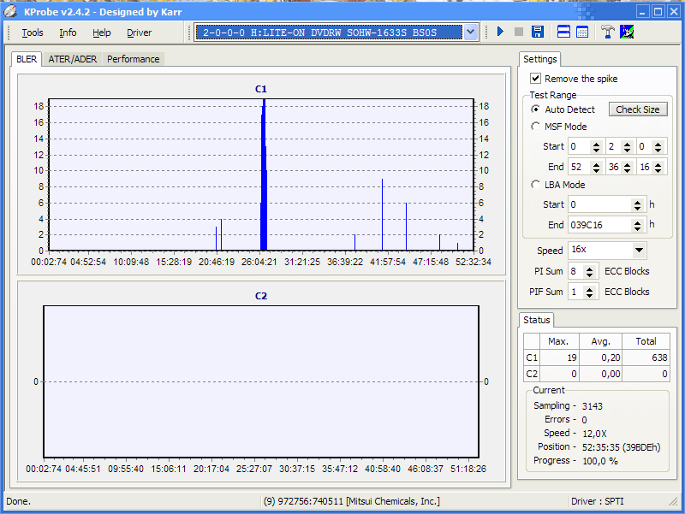685x514 pixels.
Task: Expand the Speed 16x dropdown
Action: [639, 251]
